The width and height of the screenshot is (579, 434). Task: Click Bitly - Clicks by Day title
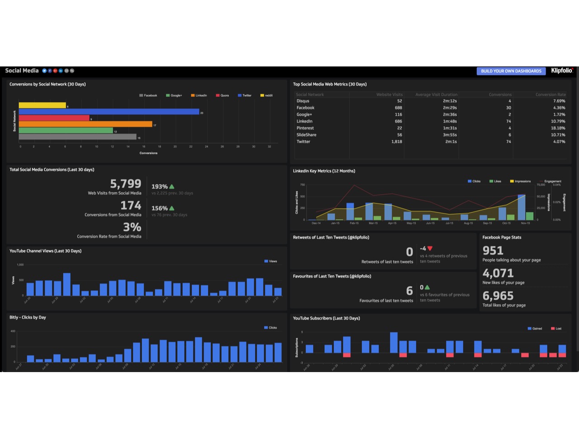pyautogui.click(x=28, y=317)
